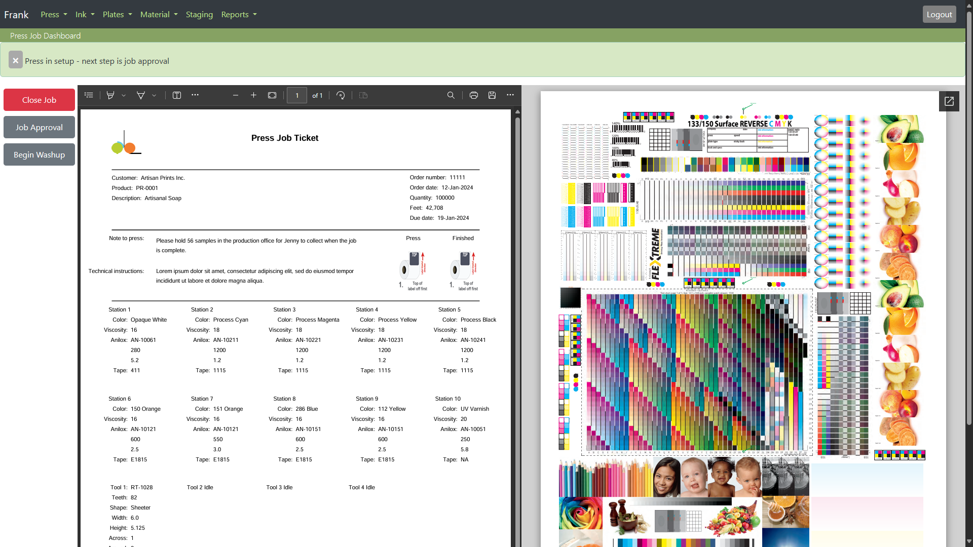Open the Reports dropdown menu
The height and width of the screenshot is (547, 973).
(x=239, y=14)
